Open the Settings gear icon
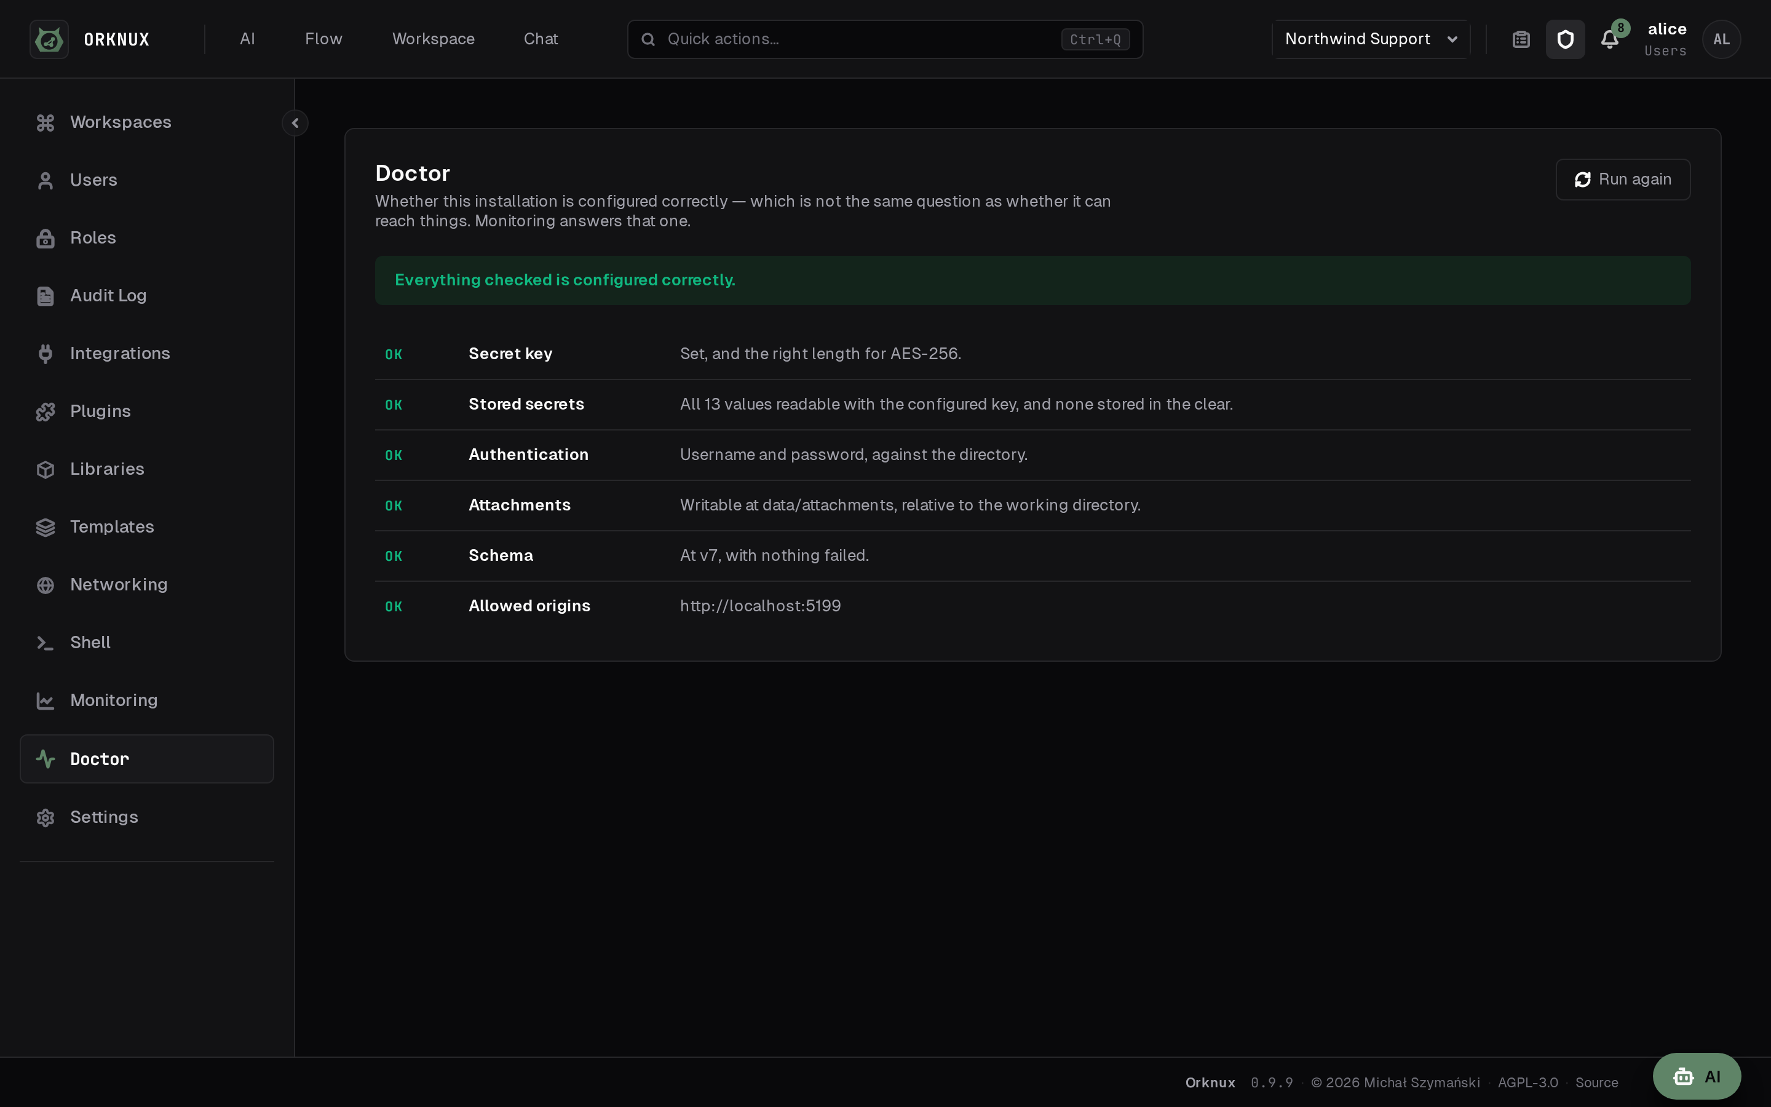This screenshot has height=1107, width=1771. pyautogui.click(x=46, y=817)
